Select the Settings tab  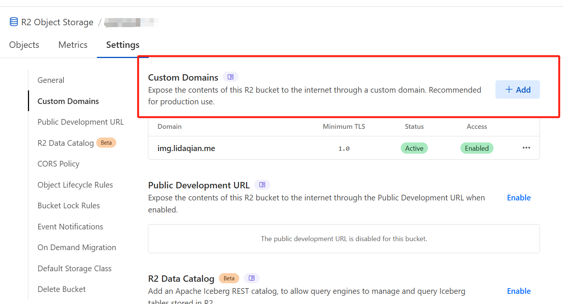(123, 45)
